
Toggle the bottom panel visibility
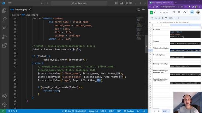point(121,3)
